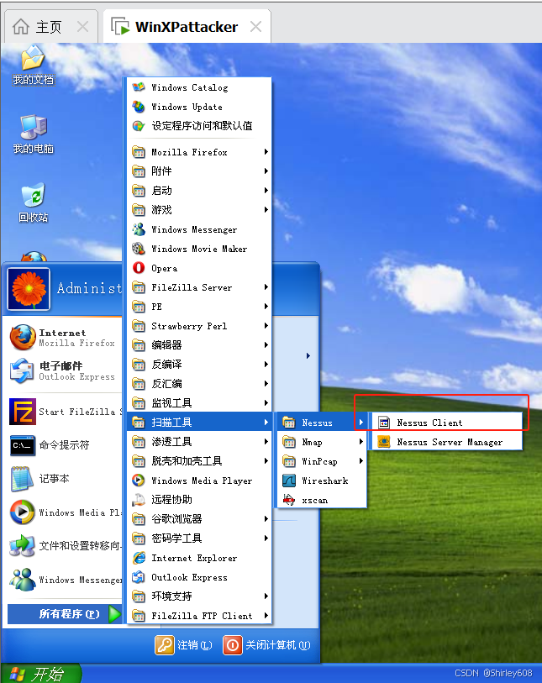The image size is (542, 683).
Task: Click the Administrator flower avatar
Action: [29, 289]
